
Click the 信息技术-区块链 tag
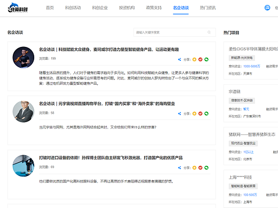click(x=242, y=100)
